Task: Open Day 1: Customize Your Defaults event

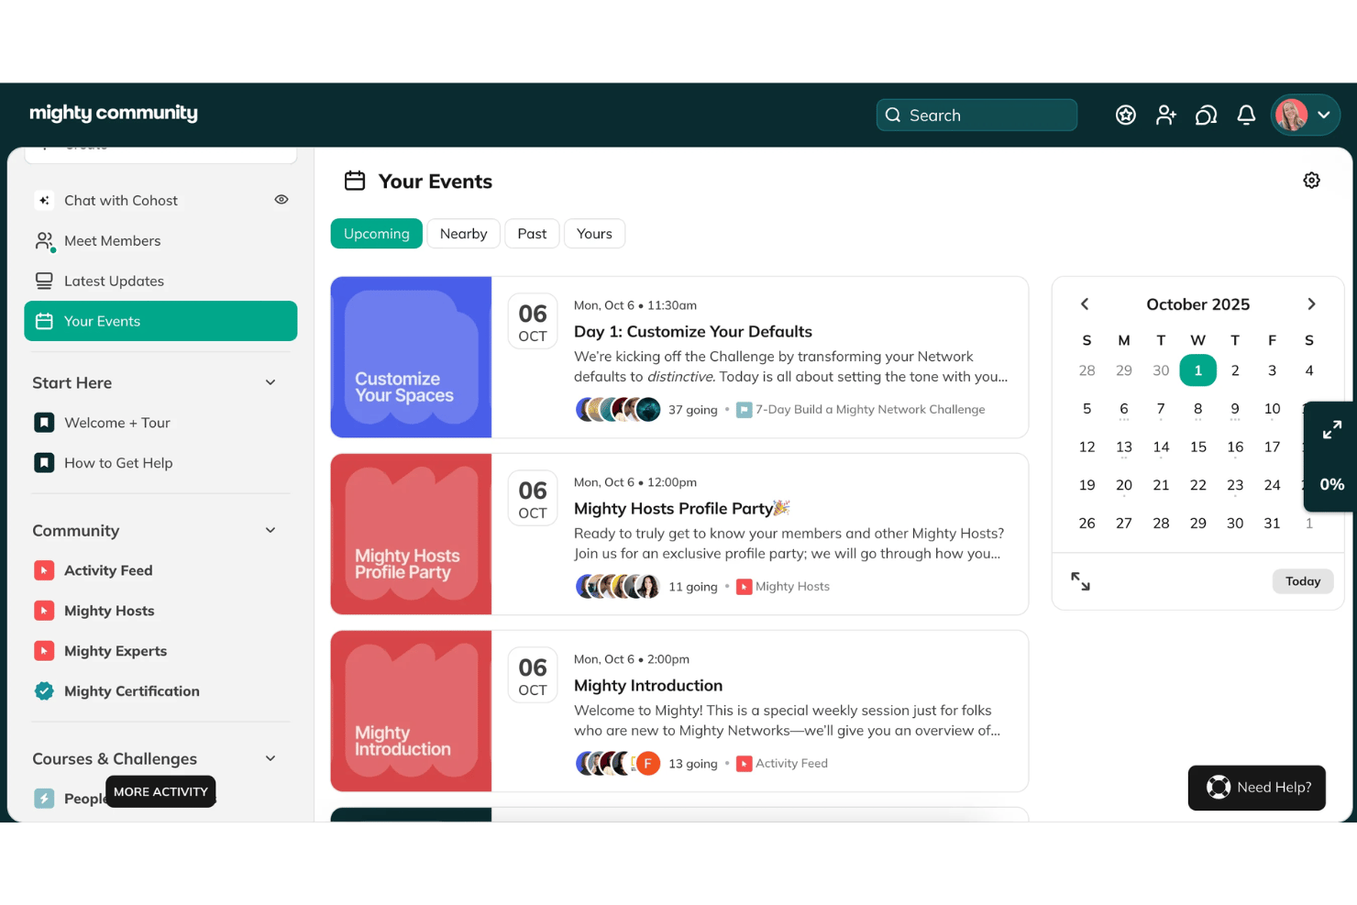Action: (x=693, y=332)
